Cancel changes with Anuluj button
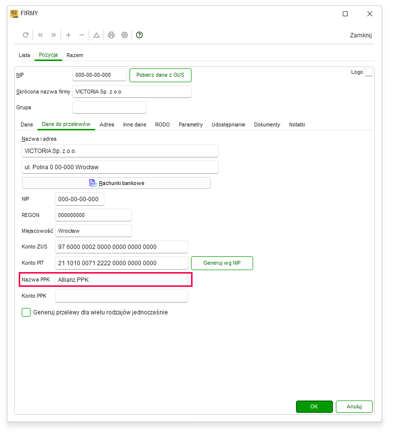 (x=355, y=406)
